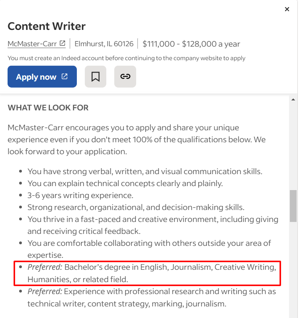Copy the job link using the chain icon

[x=125, y=77]
